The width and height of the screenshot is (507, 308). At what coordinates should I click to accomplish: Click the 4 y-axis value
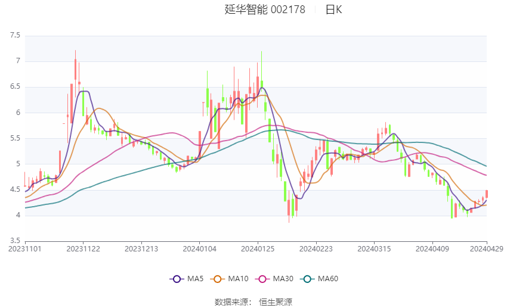tap(18, 215)
